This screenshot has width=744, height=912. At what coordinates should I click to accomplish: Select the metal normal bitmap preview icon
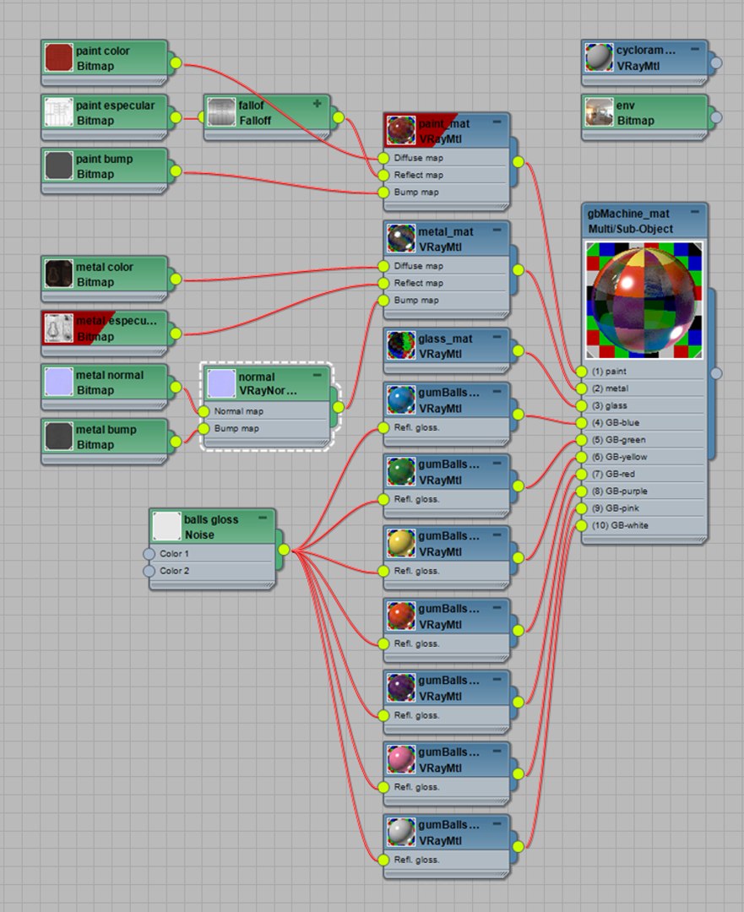pyautogui.click(x=59, y=383)
